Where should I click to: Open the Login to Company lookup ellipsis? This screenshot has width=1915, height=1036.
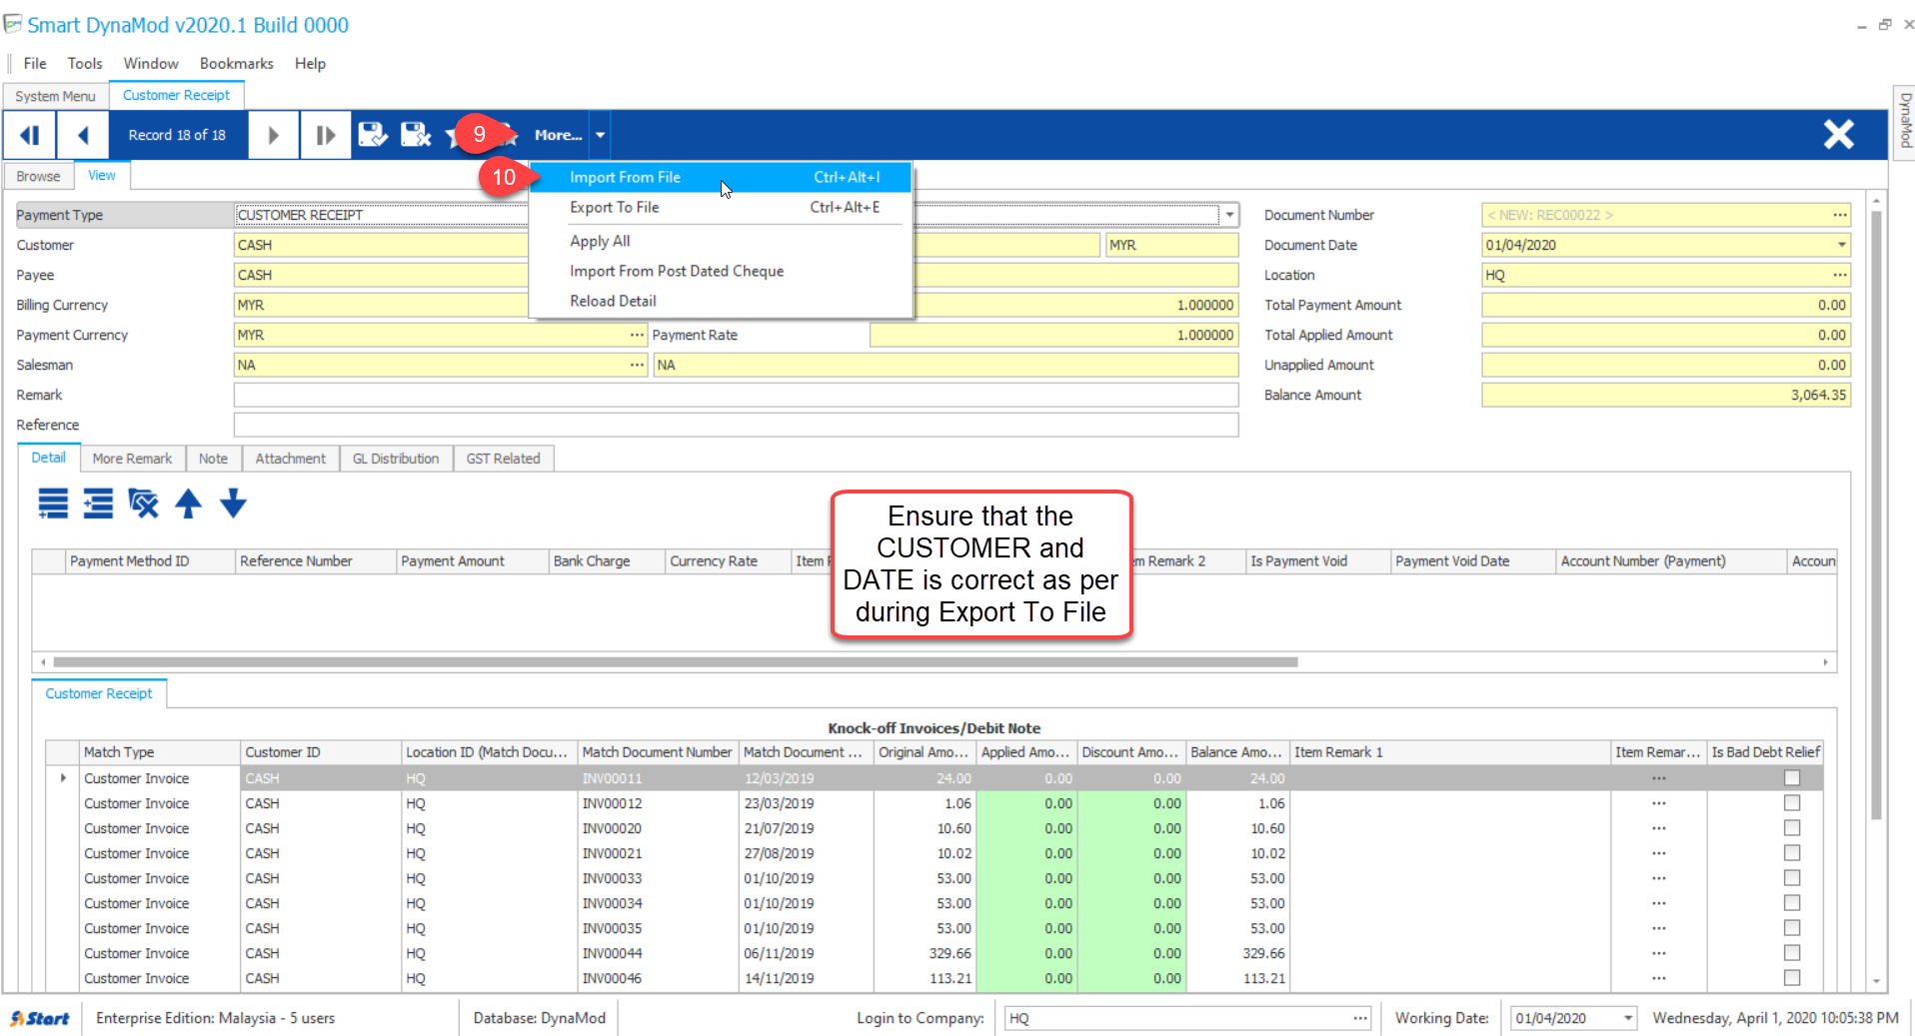point(1360,1018)
